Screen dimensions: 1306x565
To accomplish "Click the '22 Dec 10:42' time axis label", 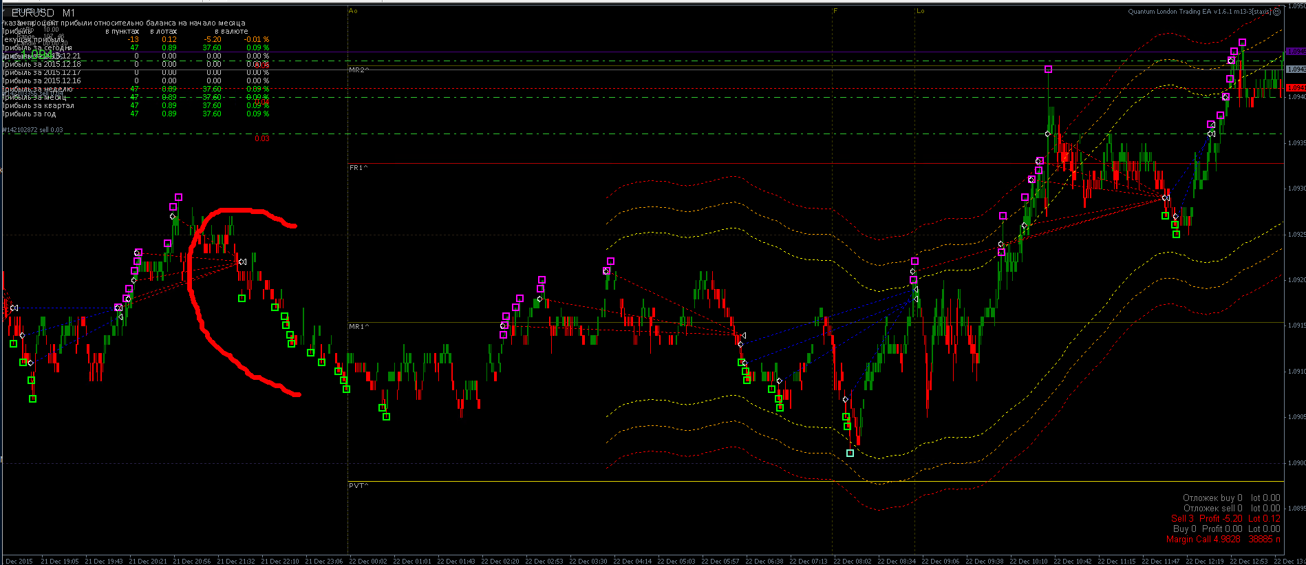I will click(1073, 561).
